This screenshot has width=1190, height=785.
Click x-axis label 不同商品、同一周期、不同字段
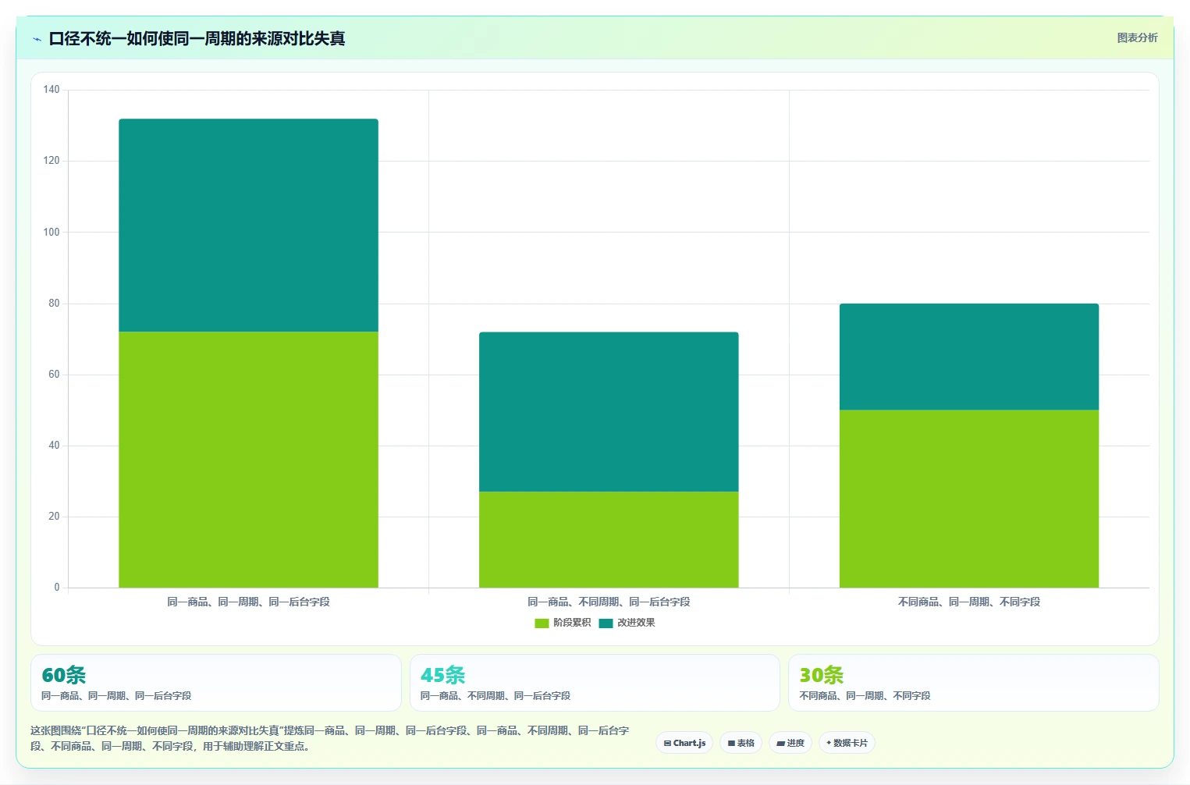pyautogui.click(x=969, y=602)
